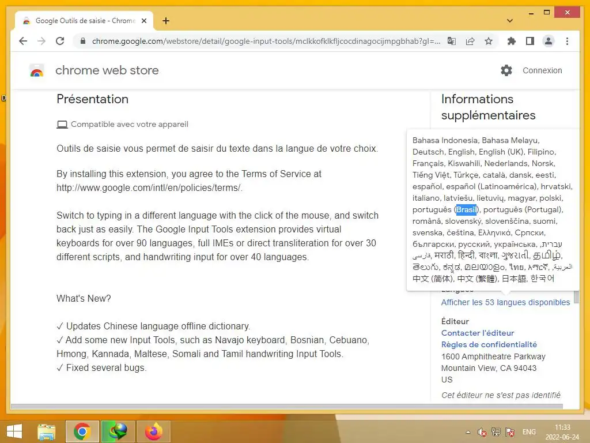This screenshot has height=443, width=590.
Task: Open the extensions puzzle icon
Action: pyautogui.click(x=512, y=41)
